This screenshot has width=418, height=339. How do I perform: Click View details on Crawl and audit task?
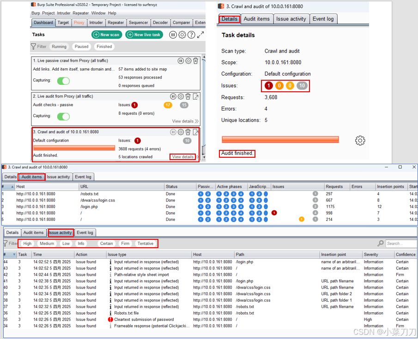(x=183, y=157)
